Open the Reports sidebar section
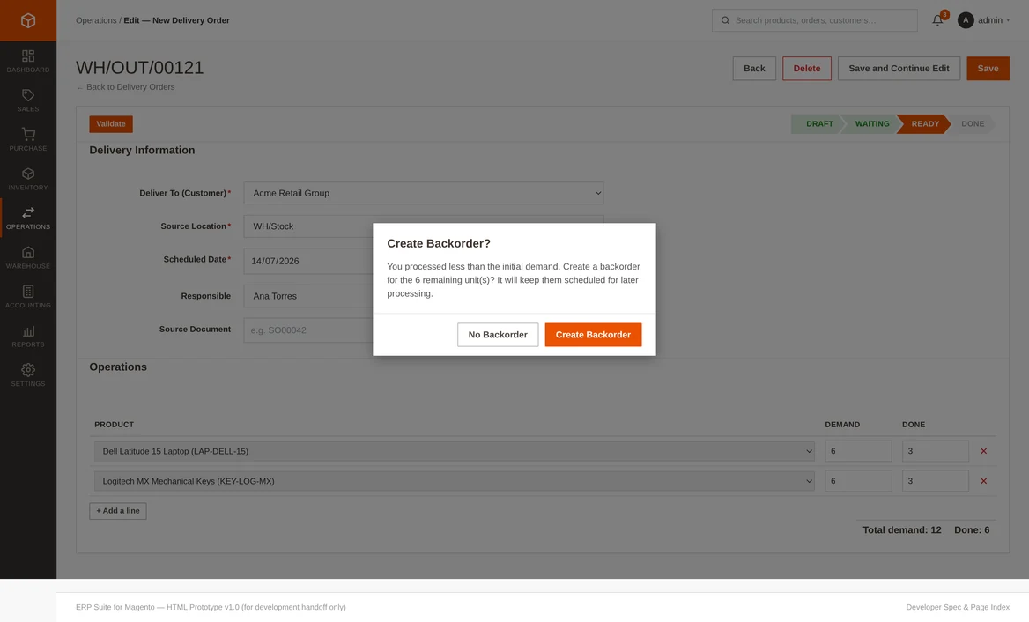This screenshot has width=1029, height=622. pos(27,336)
